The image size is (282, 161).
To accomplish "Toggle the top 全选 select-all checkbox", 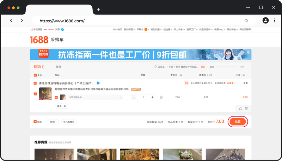I will click(x=35, y=75).
